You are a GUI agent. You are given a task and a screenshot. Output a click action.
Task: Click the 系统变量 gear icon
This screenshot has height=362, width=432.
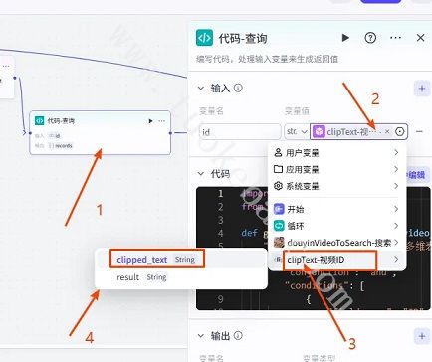pyautogui.click(x=278, y=186)
